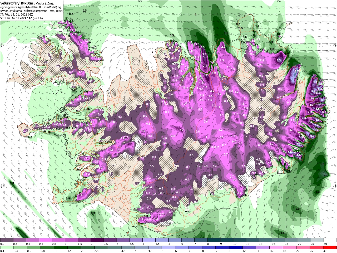Click the 20W longitude label at top
Screen dimensions: 337x253
pyautogui.click(x=140, y=1)
